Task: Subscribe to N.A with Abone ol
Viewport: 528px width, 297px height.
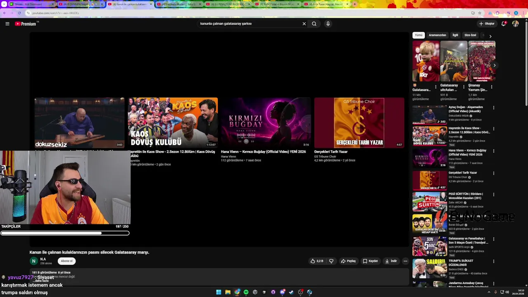Action: (x=66, y=261)
